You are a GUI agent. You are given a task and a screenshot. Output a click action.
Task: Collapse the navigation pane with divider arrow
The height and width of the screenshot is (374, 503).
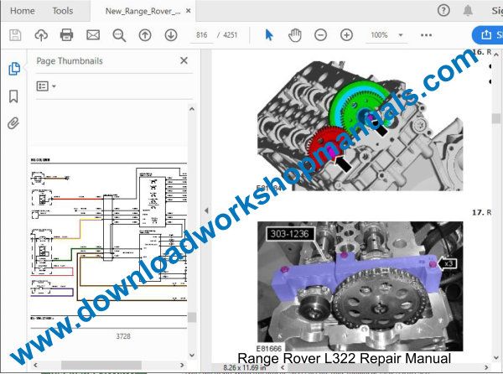click(x=206, y=210)
